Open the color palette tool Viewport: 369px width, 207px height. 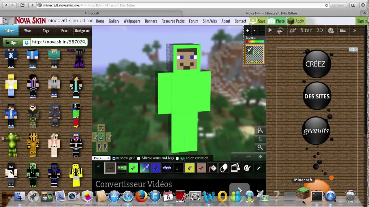[x=247, y=168]
